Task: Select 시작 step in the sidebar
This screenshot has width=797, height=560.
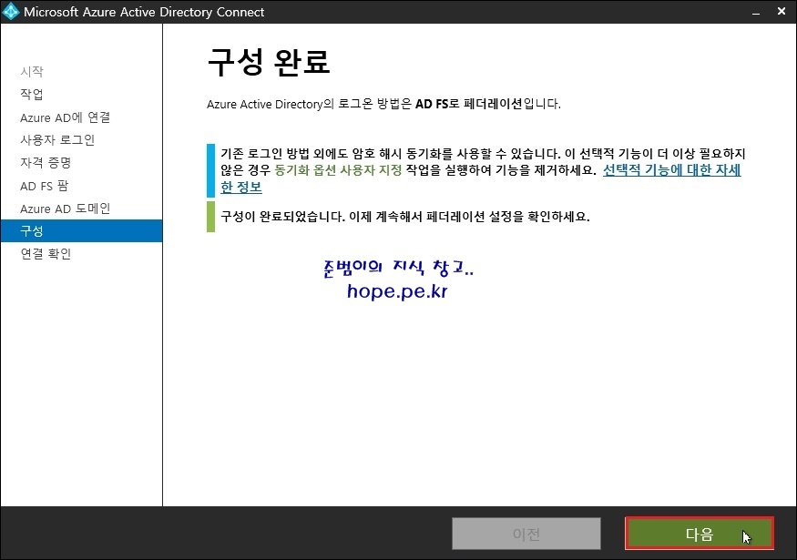Action: coord(32,72)
